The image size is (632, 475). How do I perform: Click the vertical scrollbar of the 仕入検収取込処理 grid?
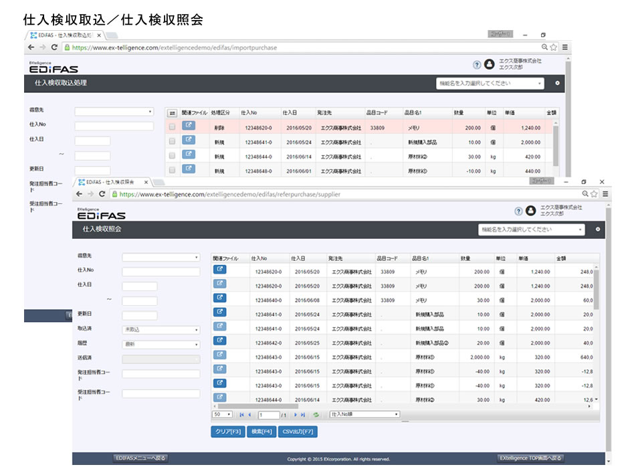coord(555,146)
